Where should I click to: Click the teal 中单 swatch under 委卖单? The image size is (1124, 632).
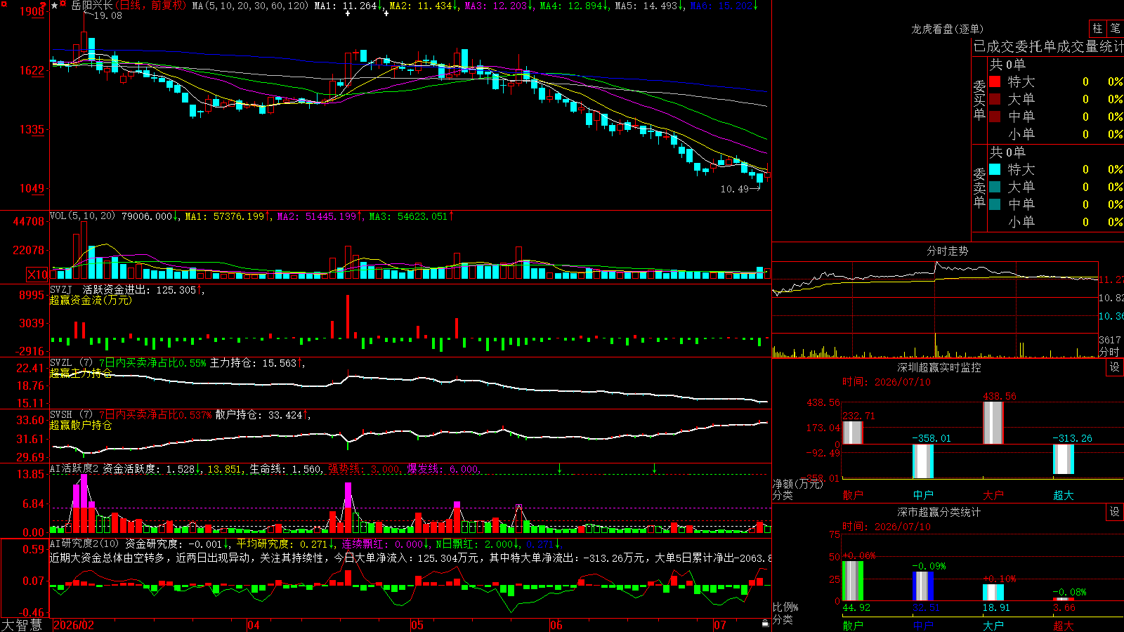[995, 204]
